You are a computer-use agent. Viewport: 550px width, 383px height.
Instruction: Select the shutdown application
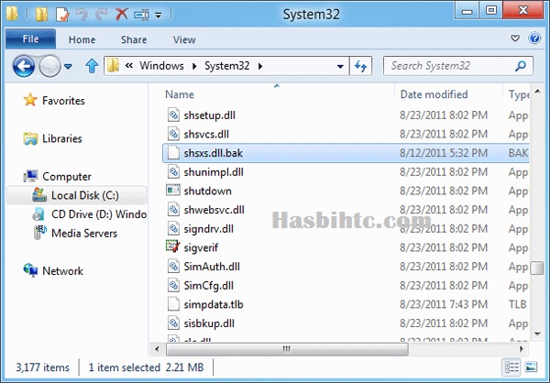tap(208, 191)
